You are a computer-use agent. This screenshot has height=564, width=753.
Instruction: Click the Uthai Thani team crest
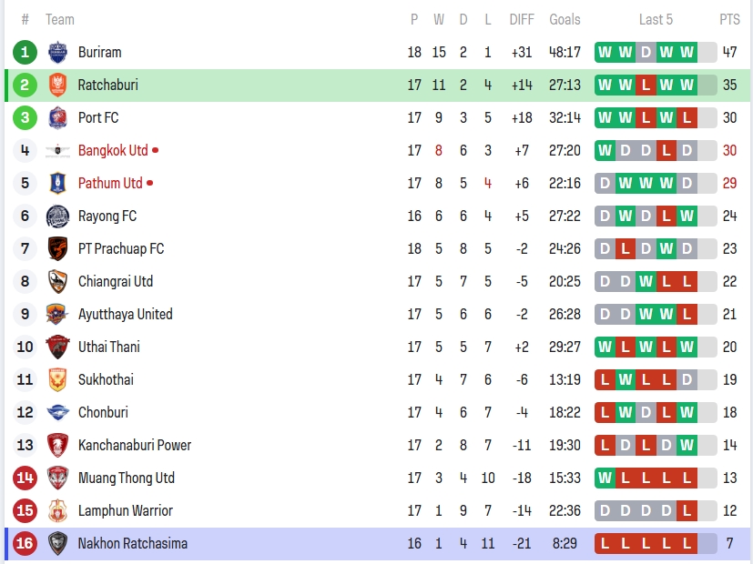(57, 347)
